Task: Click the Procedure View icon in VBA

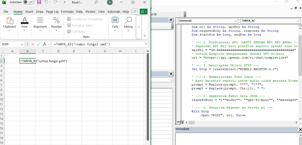Action: point(178,122)
